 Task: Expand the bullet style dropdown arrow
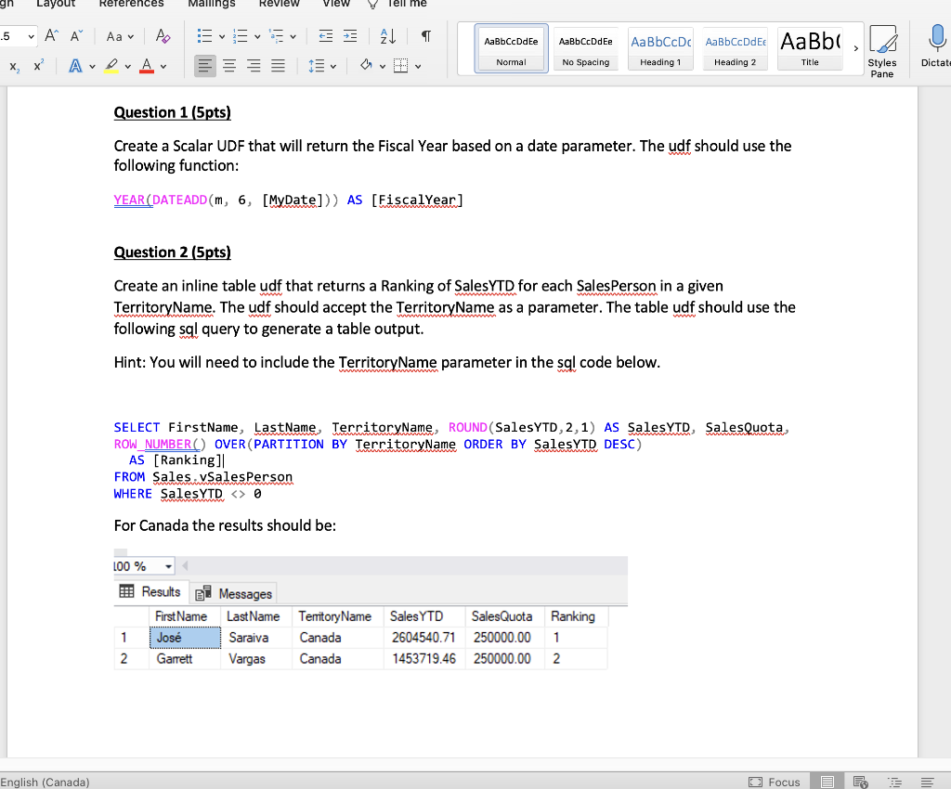tap(222, 37)
